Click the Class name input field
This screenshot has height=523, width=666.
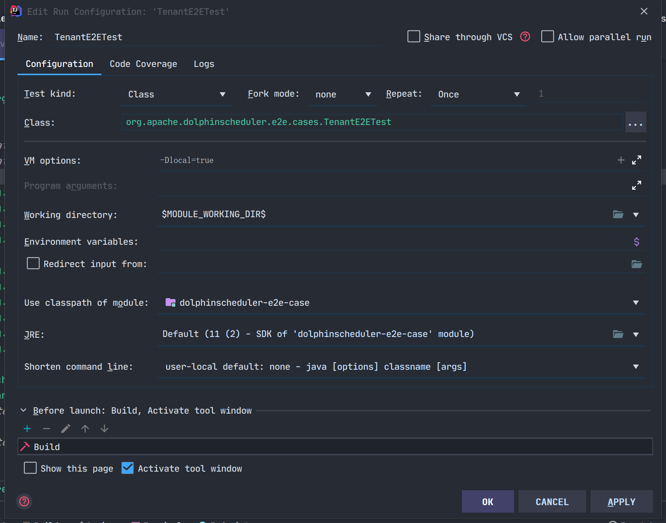coord(372,122)
